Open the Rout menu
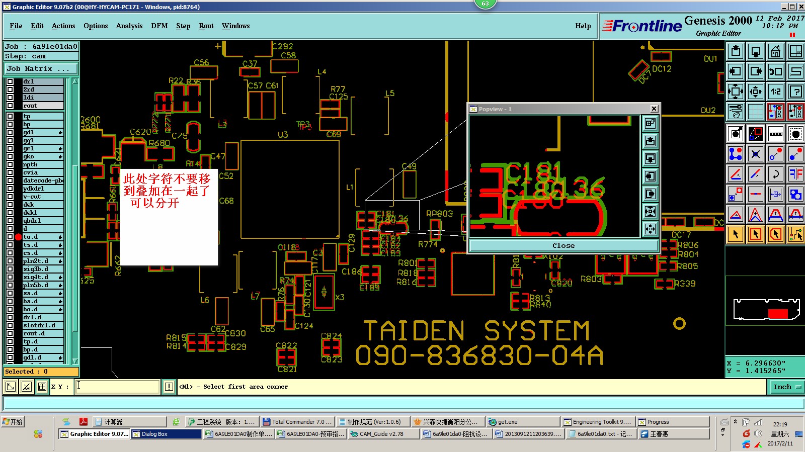Viewport: 805px width, 452px height. click(206, 26)
